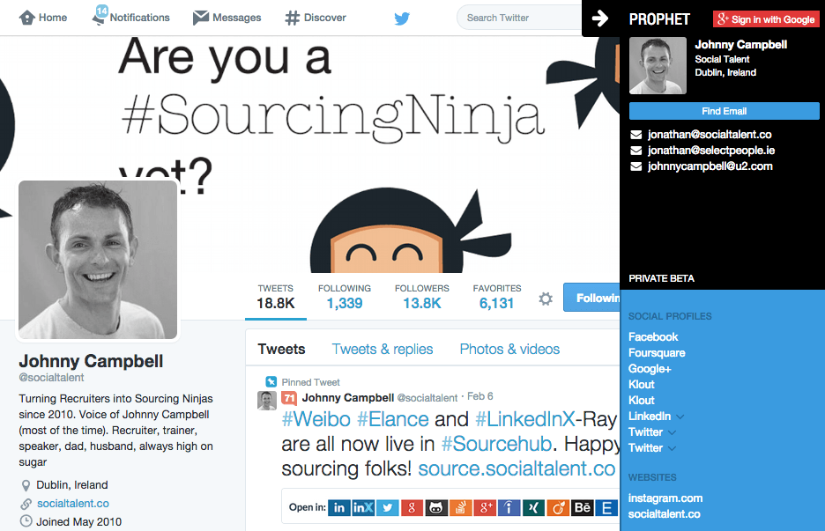This screenshot has height=531, width=825.
Task: Open socialtalent.co link in Prophet websites
Action: 664,514
